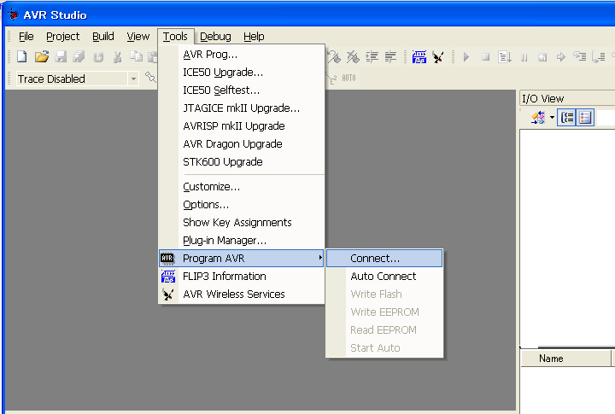The image size is (615, 414).
Task: Choose Customize... in Tools menu
Action: (x=242, y=187)
